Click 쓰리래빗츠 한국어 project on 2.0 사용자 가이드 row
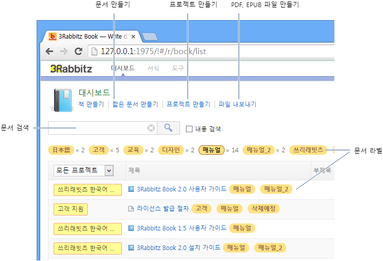The height and width of the screenshot is (261, 383). 88,190
